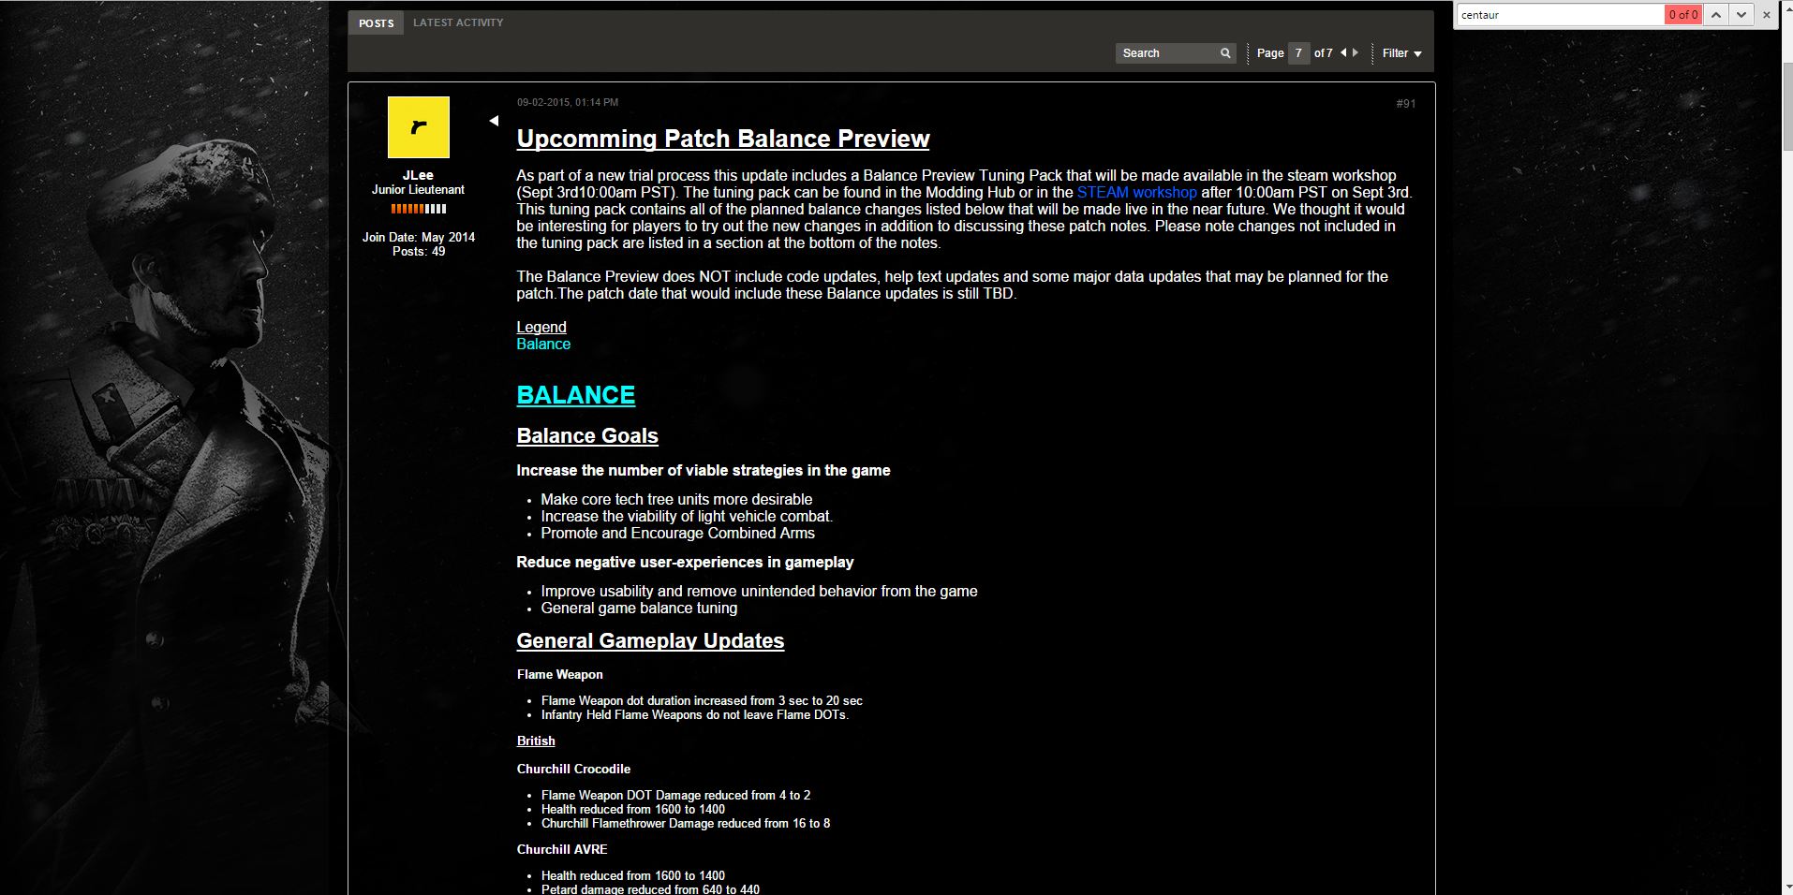
Task: Click the Churchill Crocodile heading
Action: pos(573,770)
